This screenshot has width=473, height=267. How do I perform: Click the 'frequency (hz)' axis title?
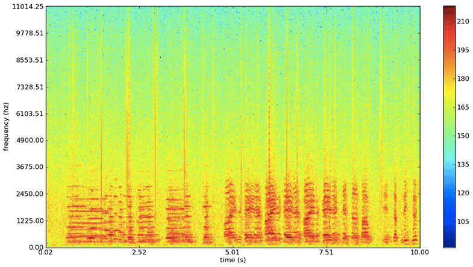tap(6, 127)
